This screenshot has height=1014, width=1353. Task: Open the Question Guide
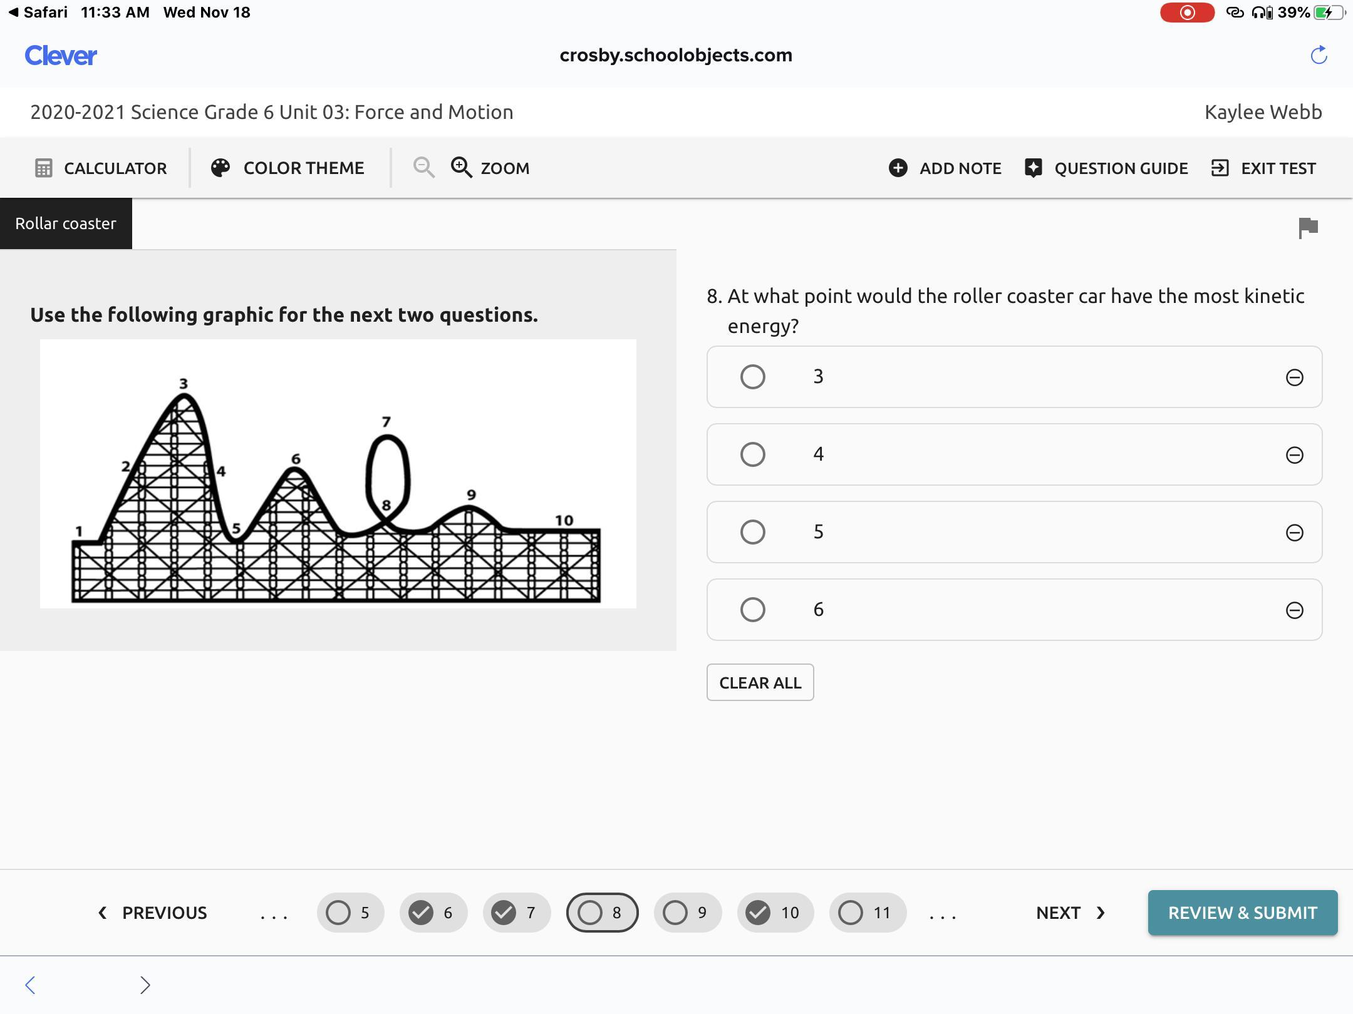click(x=1106, y=168)
